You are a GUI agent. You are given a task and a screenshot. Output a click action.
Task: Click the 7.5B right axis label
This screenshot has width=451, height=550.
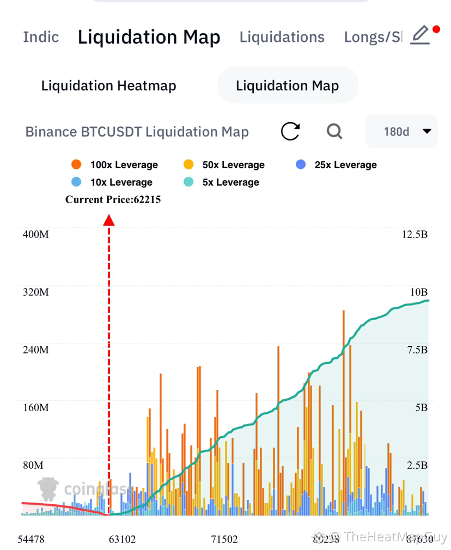pos(417,350)
